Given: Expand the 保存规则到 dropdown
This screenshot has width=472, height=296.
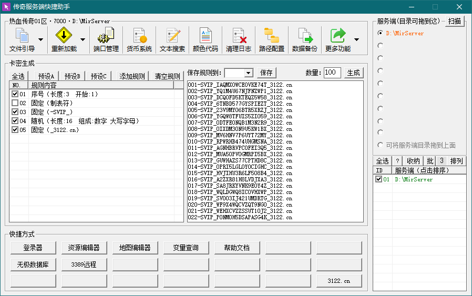Looking at the screenshot, I should click(249, 73).
